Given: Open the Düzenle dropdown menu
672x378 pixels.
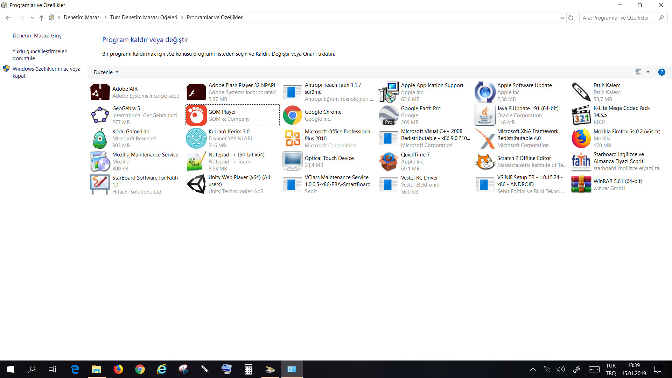Looking at the screenshot, I should 106,72.
